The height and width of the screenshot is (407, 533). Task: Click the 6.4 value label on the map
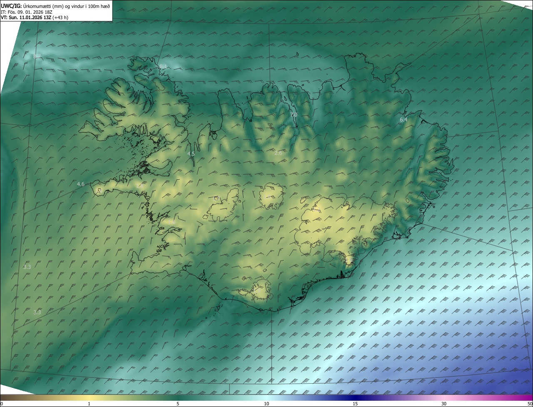(403, 119)
